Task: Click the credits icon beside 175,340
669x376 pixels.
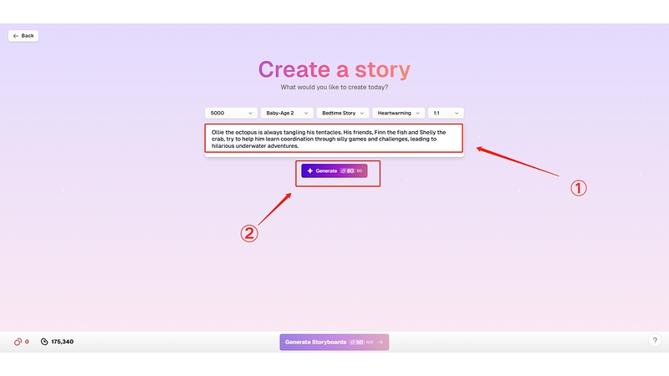Action: coord(44,342)
